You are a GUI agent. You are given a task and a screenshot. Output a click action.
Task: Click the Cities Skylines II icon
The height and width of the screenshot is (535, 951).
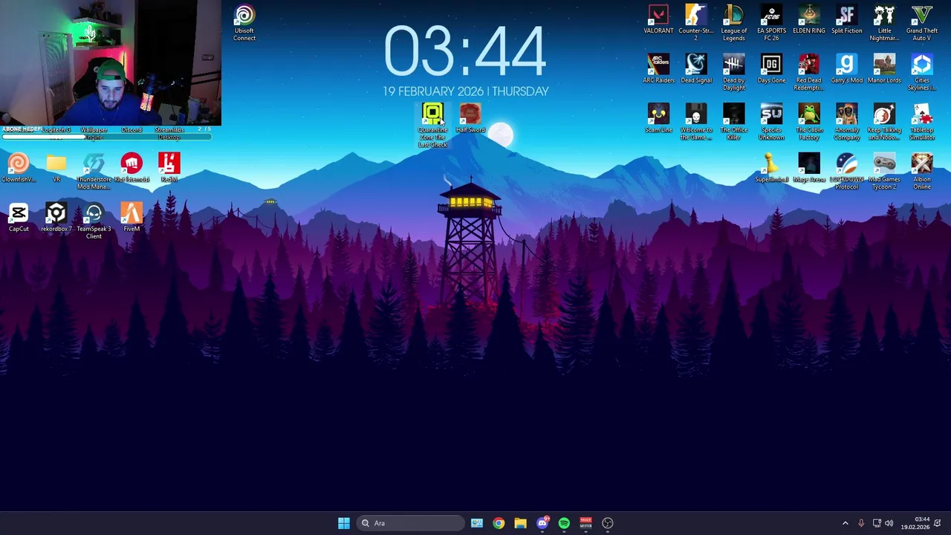click(x=922, y=72)
